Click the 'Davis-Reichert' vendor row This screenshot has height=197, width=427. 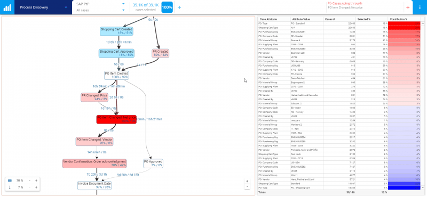(339, 78)
